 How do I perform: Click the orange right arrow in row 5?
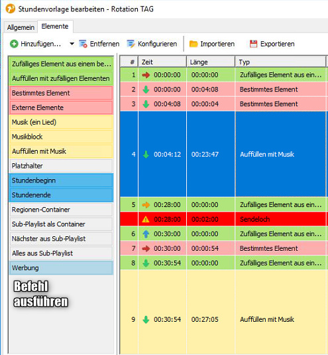(146, 205)
